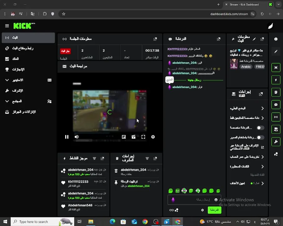The image size is (283, 226).
Task: Toggle the channel actions camera icon in the right toolbar
Action: pos(276,129)
